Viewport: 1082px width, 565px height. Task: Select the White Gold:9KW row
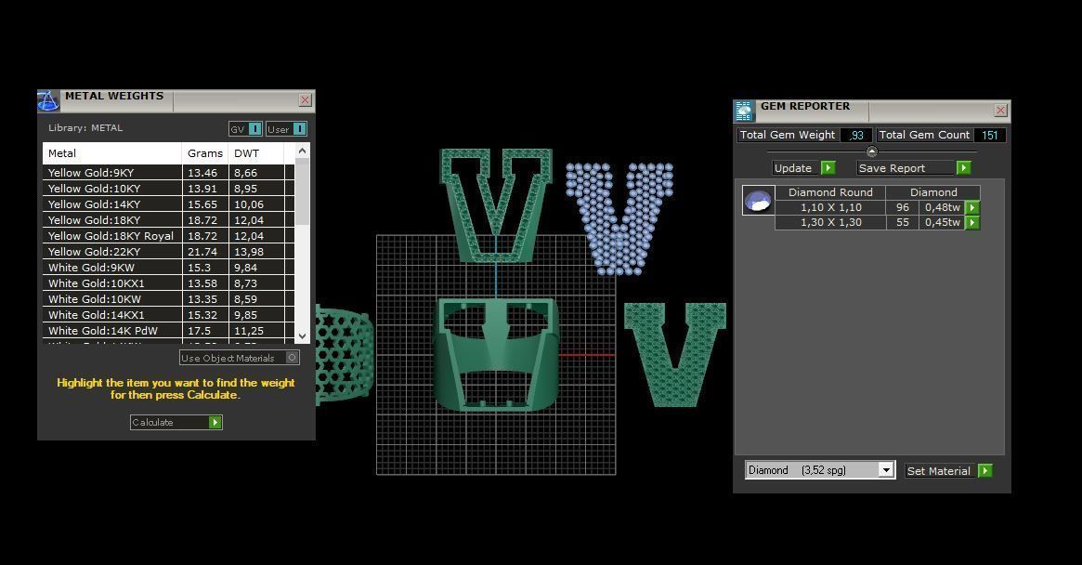tap(168, 268)
